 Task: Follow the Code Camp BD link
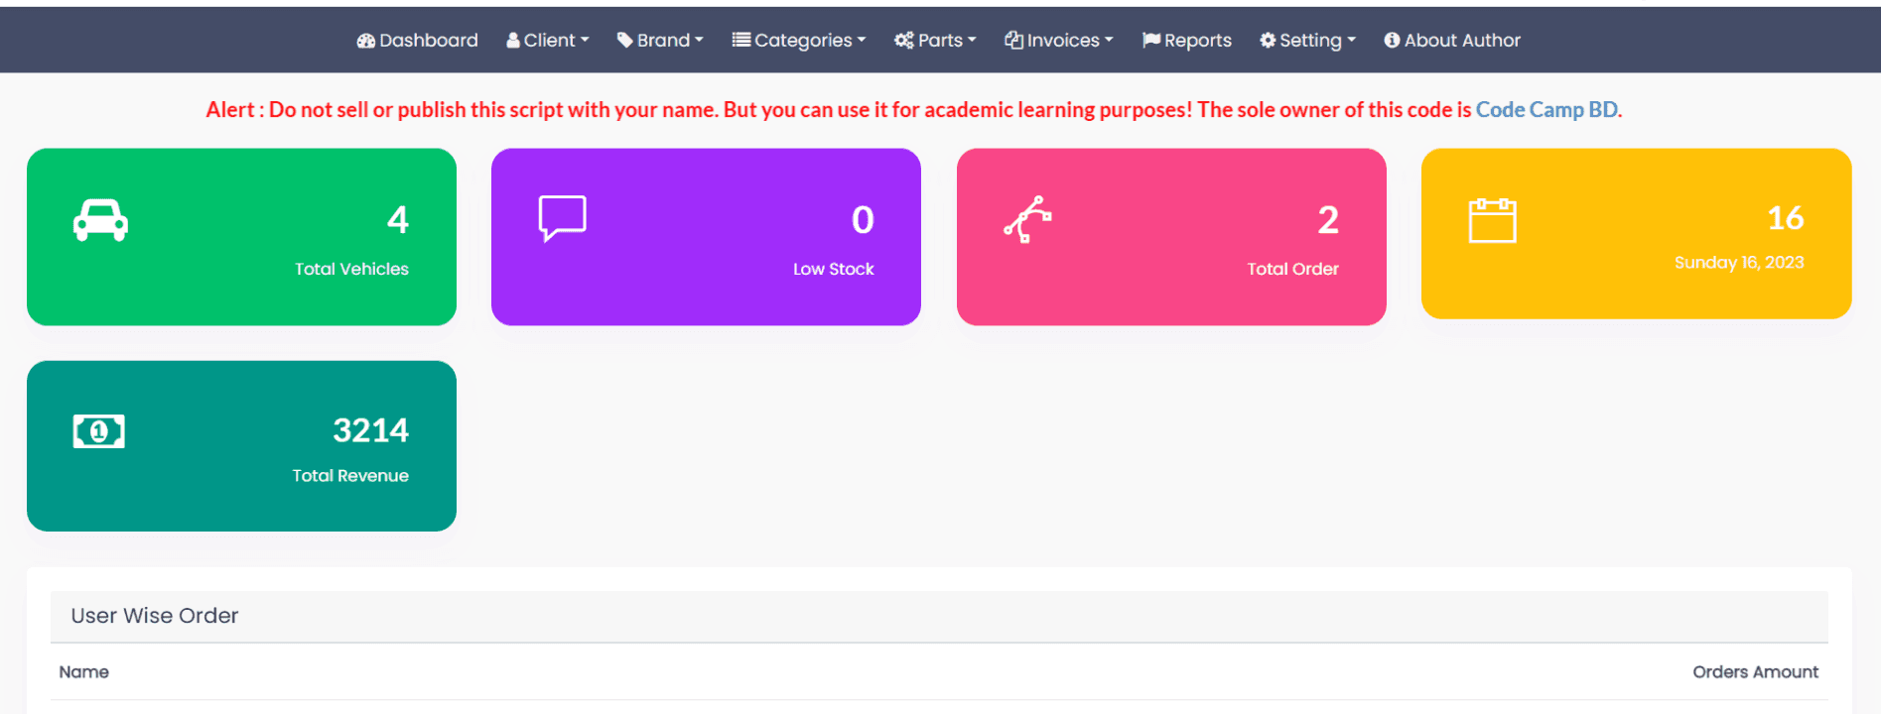click(x=1546, y=110)
